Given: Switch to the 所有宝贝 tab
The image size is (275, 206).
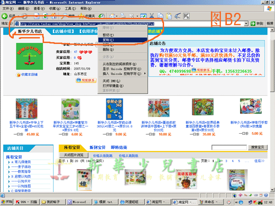Looking at the screenshot, I should point(72,147).
